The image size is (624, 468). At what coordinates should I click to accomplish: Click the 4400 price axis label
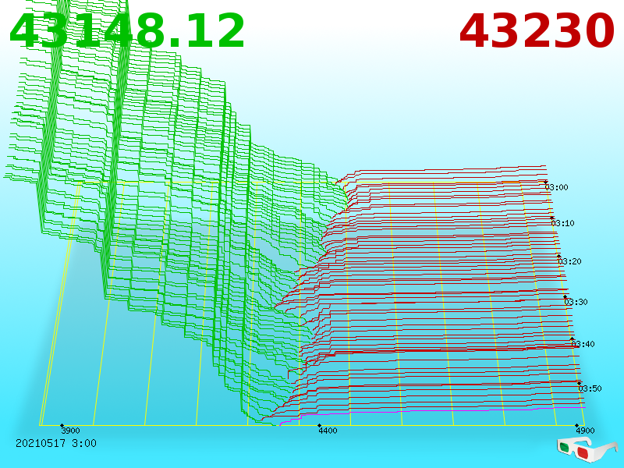pos(328,431)
